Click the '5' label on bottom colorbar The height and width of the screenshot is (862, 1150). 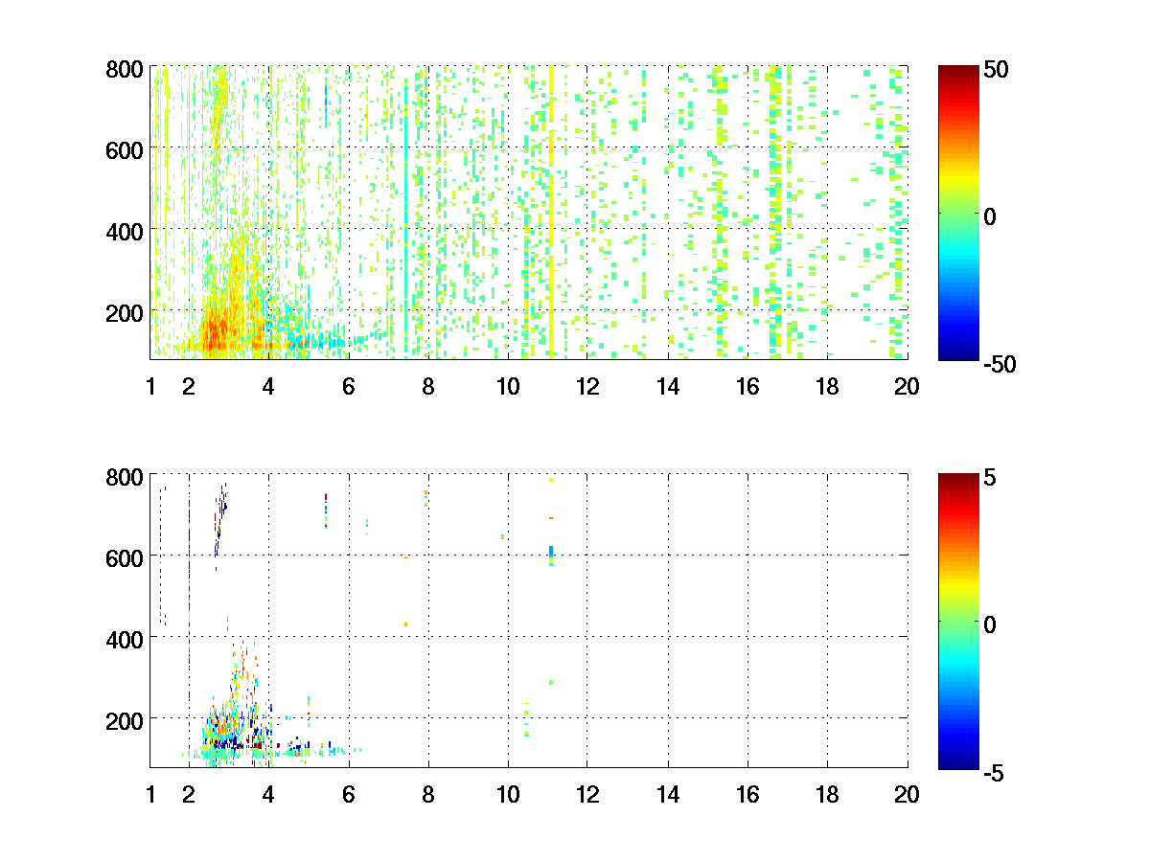(990, 476)
